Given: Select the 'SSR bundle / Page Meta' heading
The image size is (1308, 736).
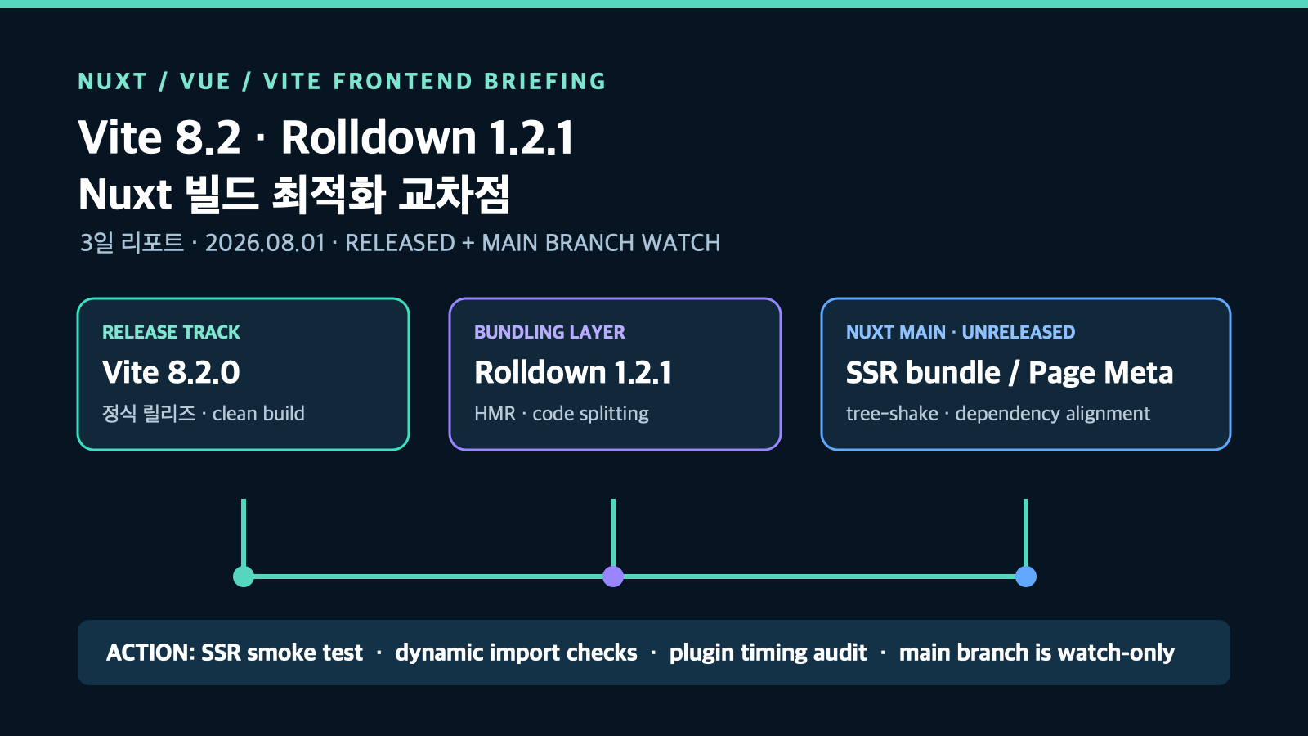Looking at the screenshot, I should click(1010, 373).
